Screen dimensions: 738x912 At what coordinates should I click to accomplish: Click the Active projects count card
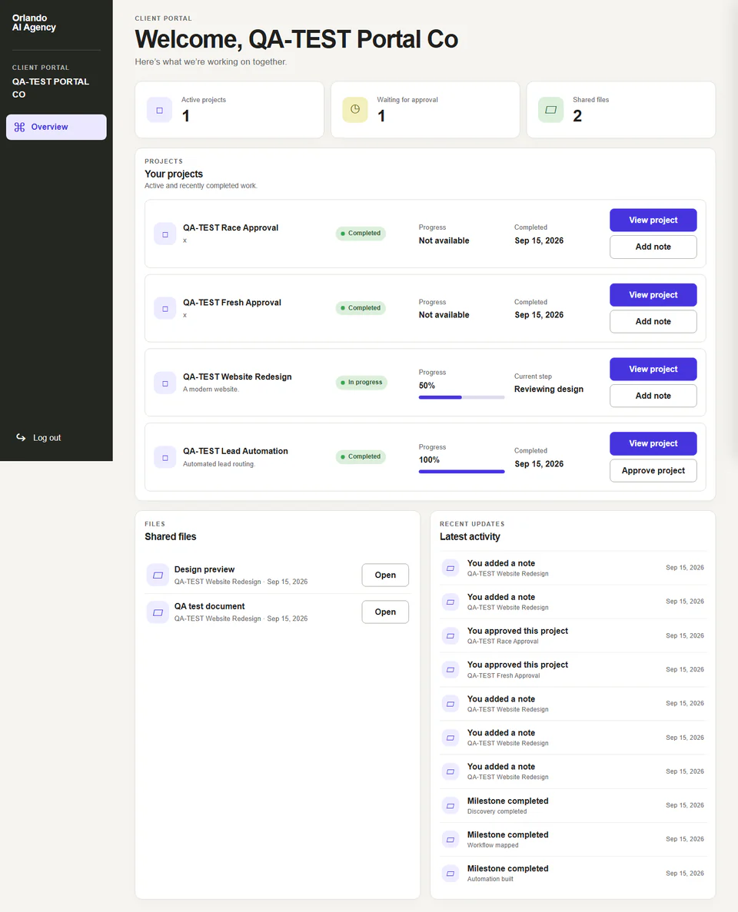coord(229,110)
